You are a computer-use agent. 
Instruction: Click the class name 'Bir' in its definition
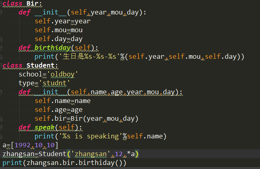[x=32, y=4]
